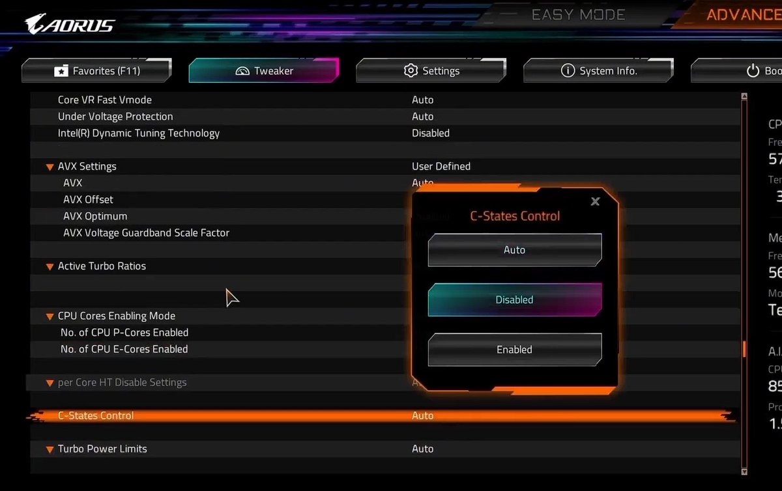782x491 pixels.
Task: Open Under Voltage Protection Auto value
Action: 422,117
